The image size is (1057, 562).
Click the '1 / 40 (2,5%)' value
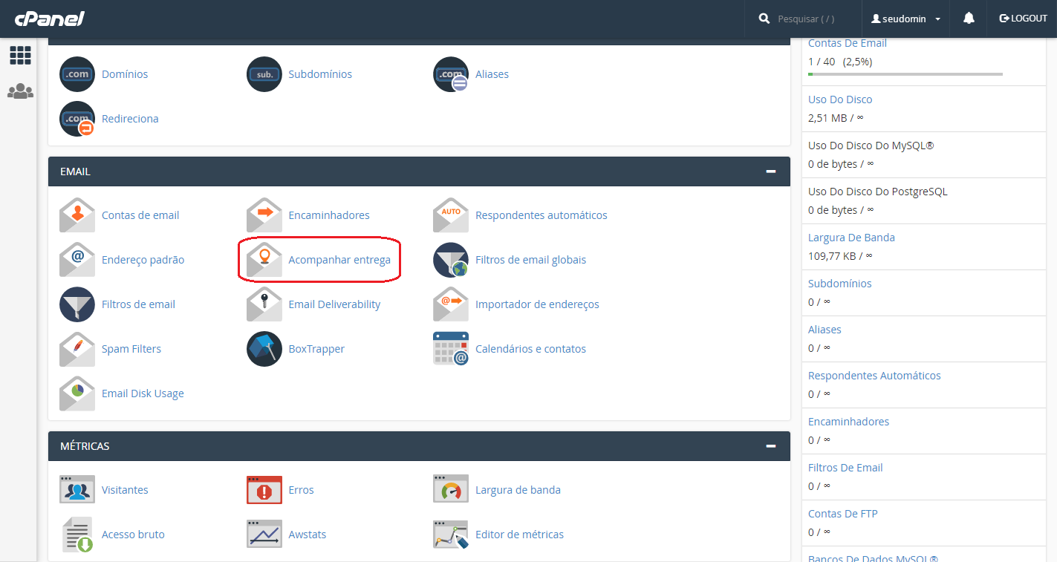(840, 62)
